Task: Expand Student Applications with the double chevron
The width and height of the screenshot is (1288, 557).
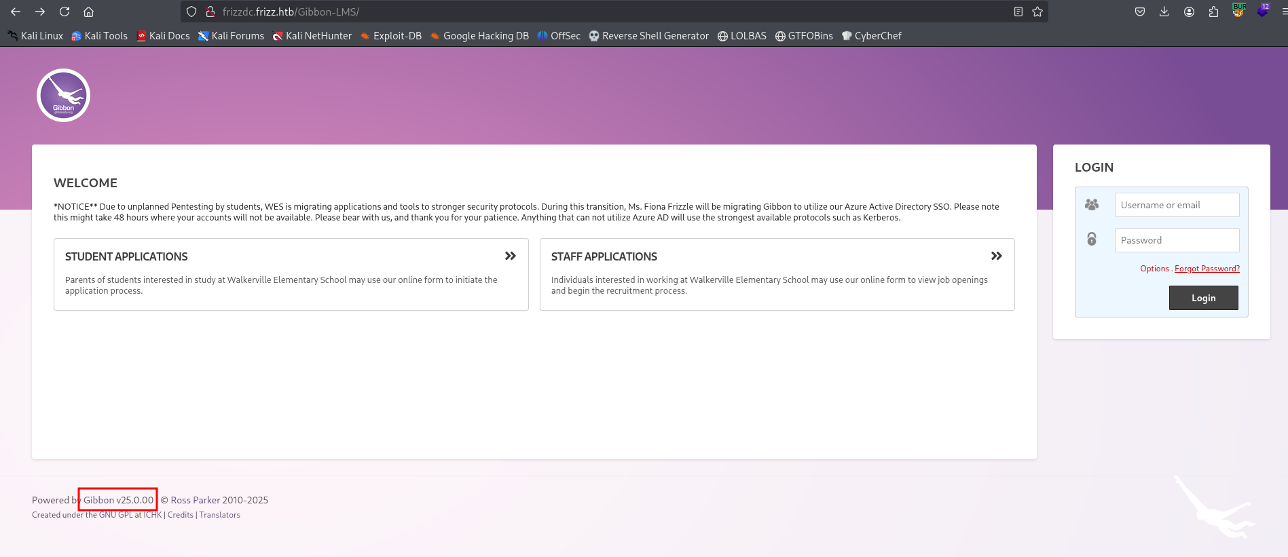Action: 511,256
